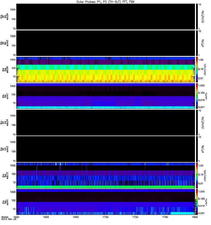Click the 'thb fbk edc34' panel label
Screen dimensions: 211x225
(x=5, y=69)
